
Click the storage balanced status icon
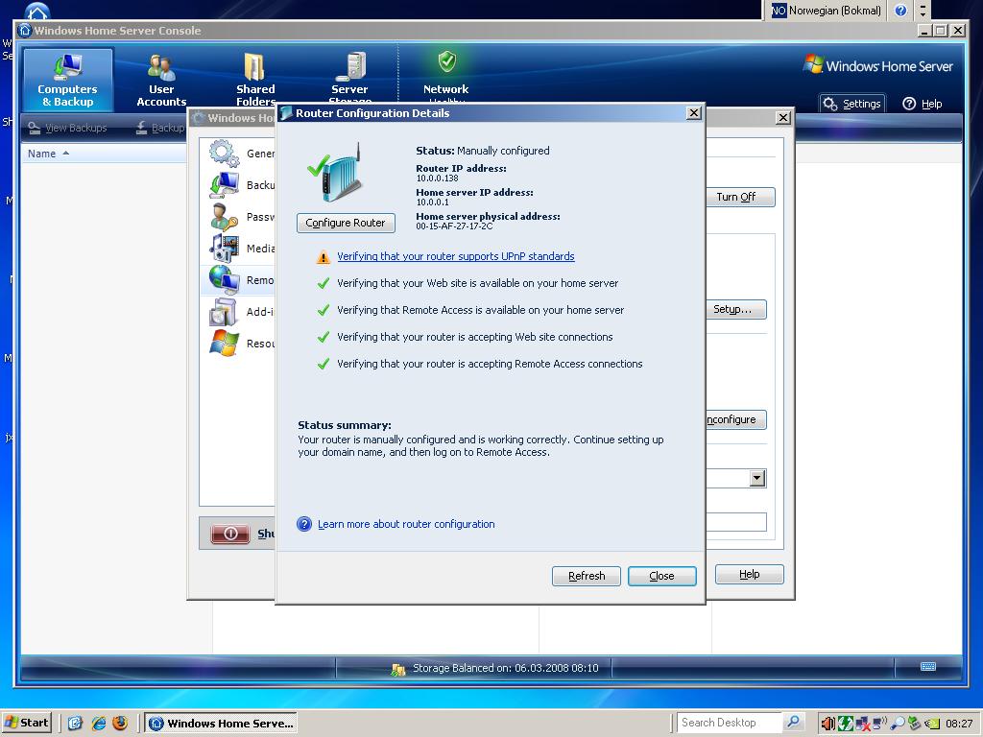coord(397,669)
